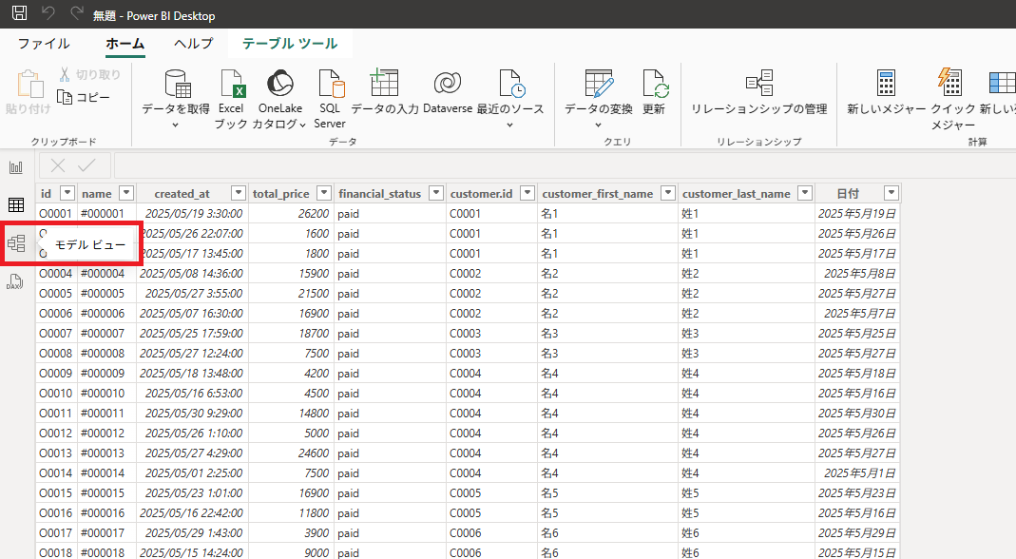The width and height of the screenshot is (1016, 559).
Task: Select the created_at column header
Action: point(182,194)
